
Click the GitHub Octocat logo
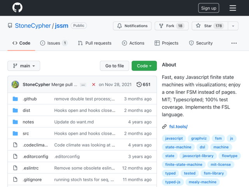[x=17, y=7]
